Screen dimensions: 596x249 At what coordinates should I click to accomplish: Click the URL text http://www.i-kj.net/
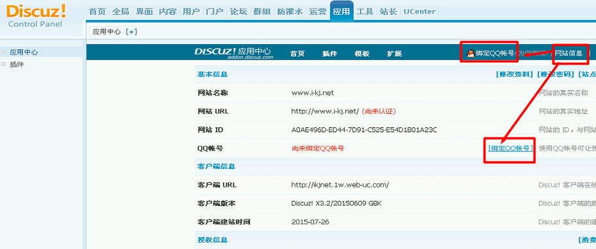click(325, 111)
